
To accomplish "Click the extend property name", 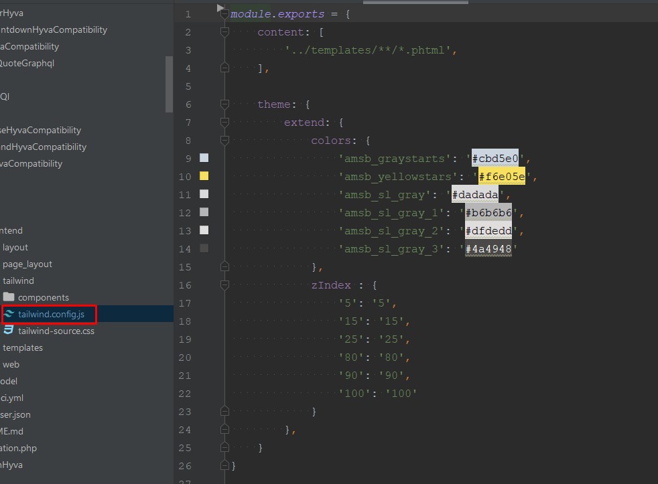I will pyautogui.click(x=304, y=123).
